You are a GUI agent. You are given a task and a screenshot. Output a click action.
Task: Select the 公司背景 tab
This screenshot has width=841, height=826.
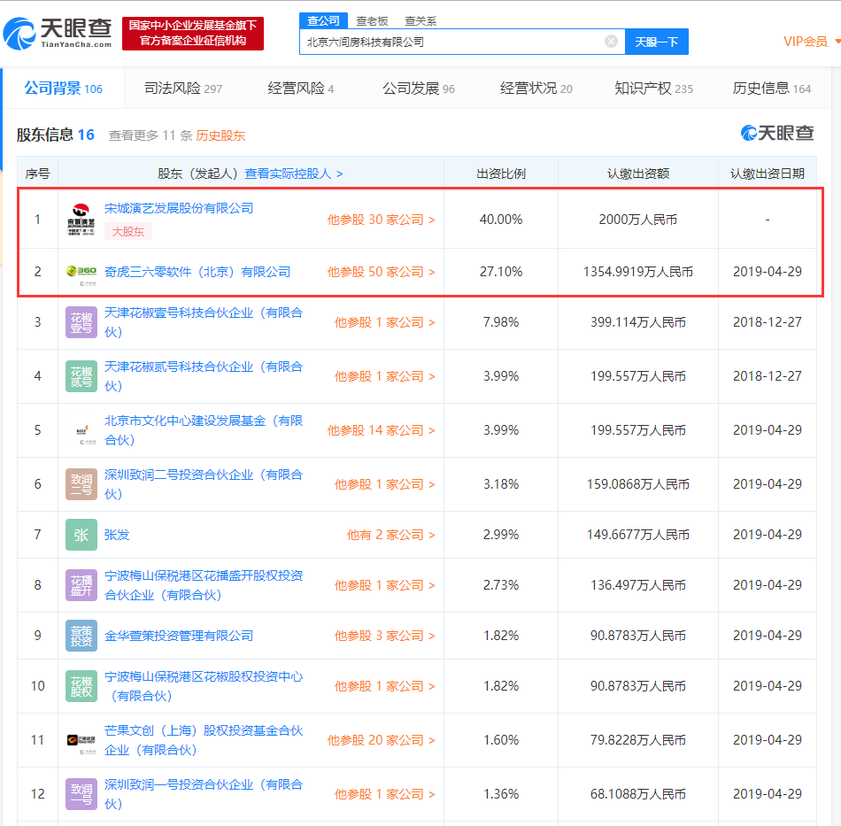tap(63, 89)
